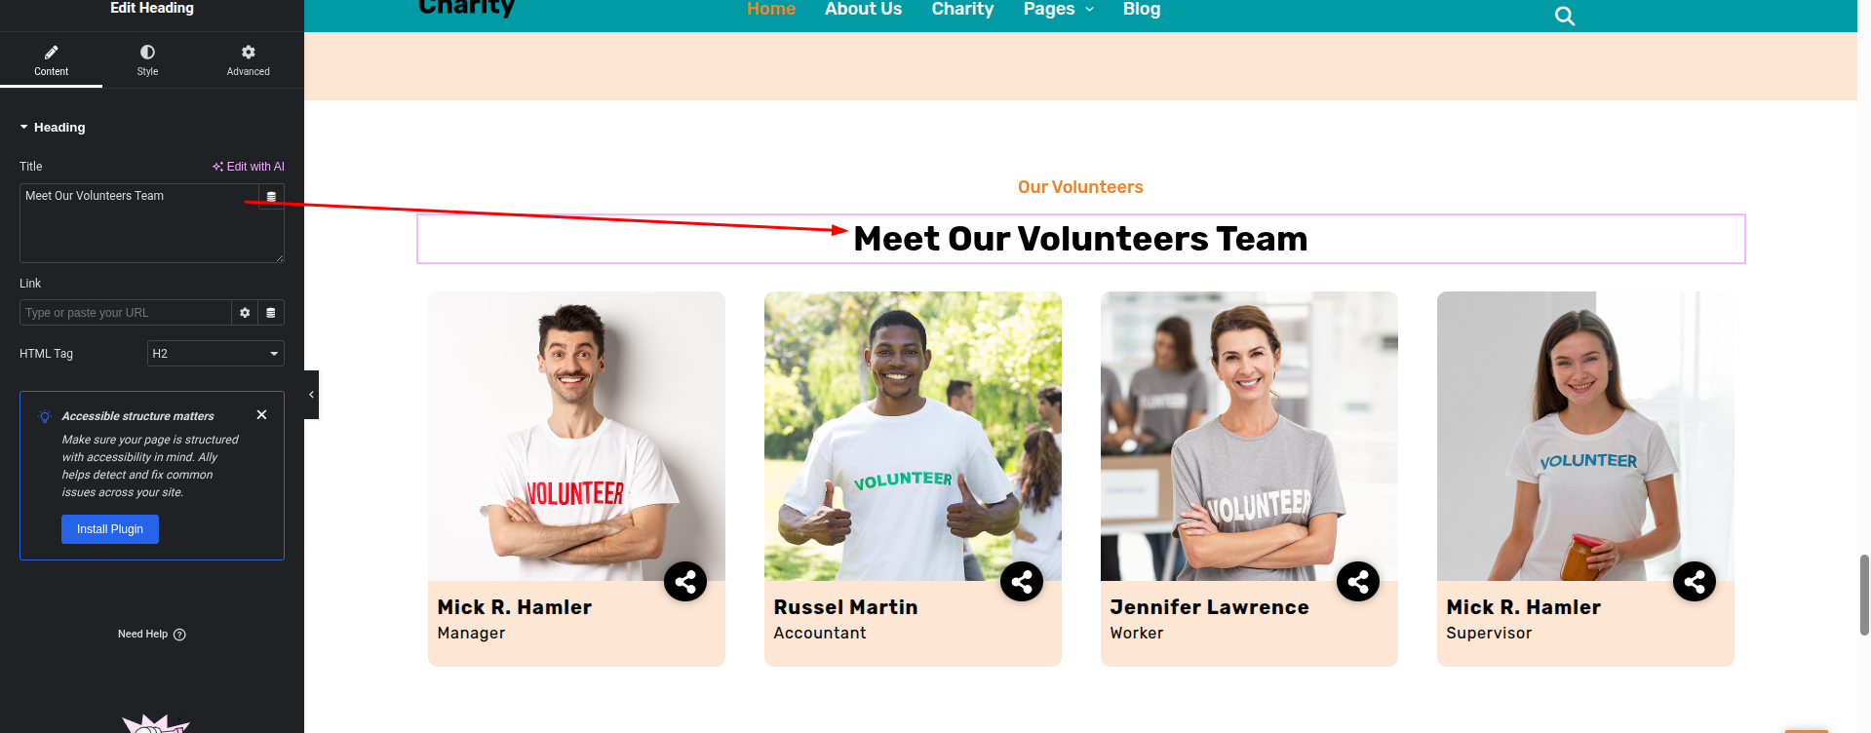The height and width of the screenshot is (733, 1871).
Task: Click share icon on Russel Martin card
Action: tap(1021, 582)
